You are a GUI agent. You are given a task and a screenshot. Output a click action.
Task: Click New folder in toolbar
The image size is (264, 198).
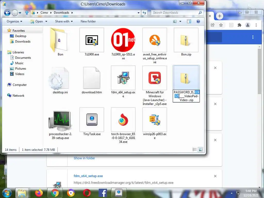(x=88, y=21)
